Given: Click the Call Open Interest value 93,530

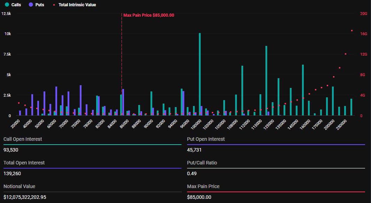Looking at the screenshot, I should (x=11, y=150).
